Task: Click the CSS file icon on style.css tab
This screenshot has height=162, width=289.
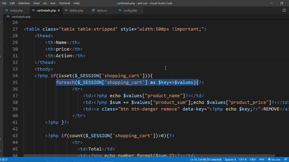Action: coord(93,10)
